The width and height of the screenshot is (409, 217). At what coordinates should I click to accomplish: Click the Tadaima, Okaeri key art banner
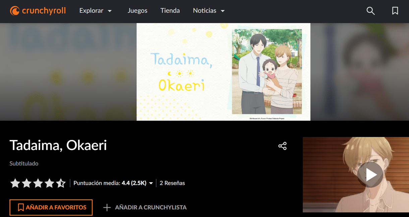pos(223,72)
